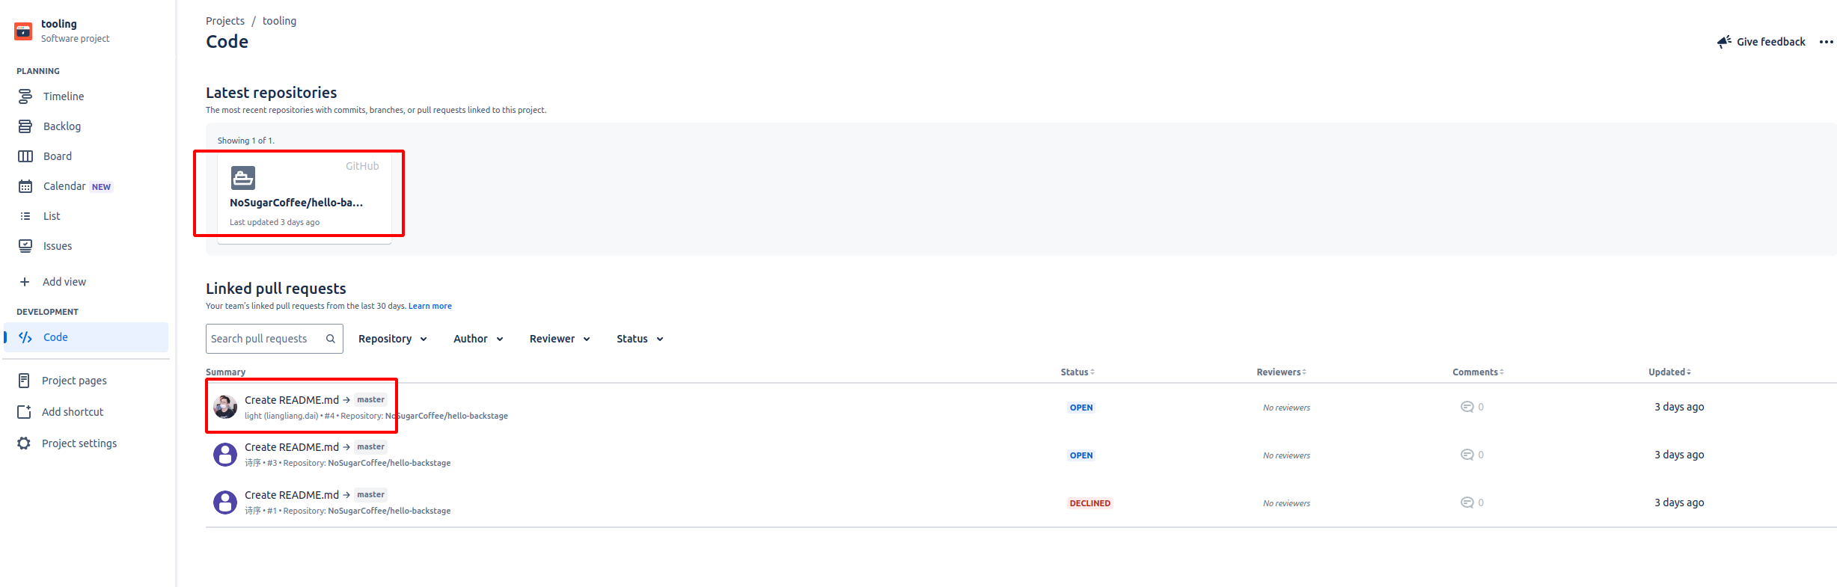Sort by the Reviewers column header
Viewport: 1837px width, 587px height.
pos(1281,372)
